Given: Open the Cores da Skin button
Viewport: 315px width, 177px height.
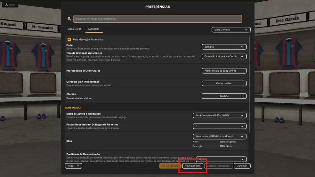Looking at the screenshot, I should coord(224,83).
